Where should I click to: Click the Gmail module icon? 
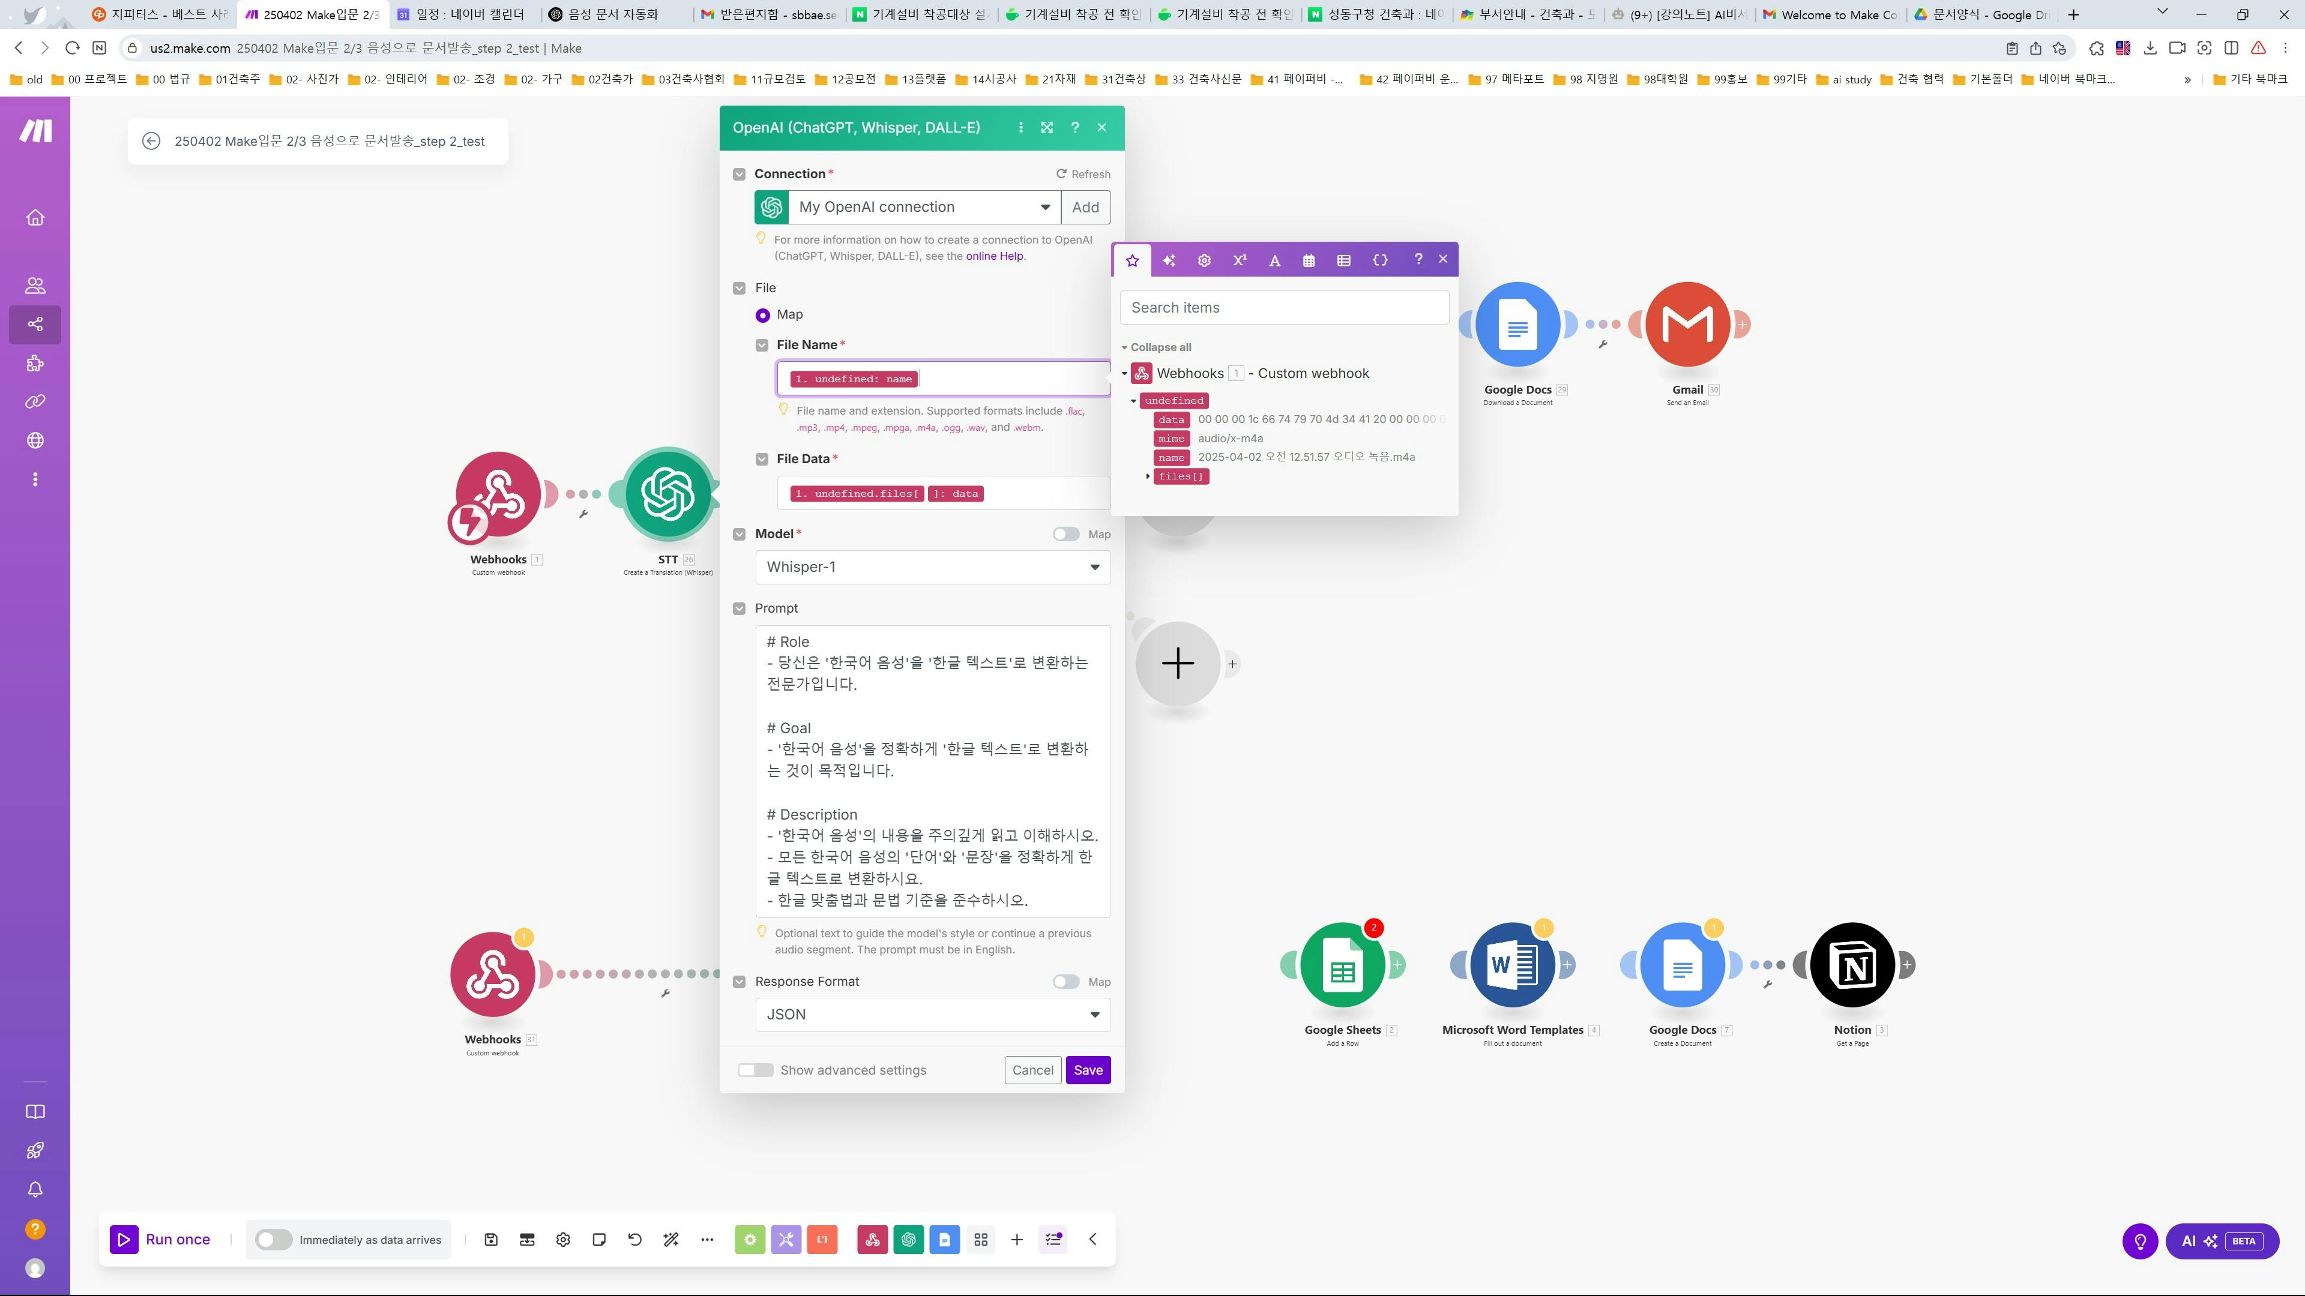click(x=1687, y=324)
